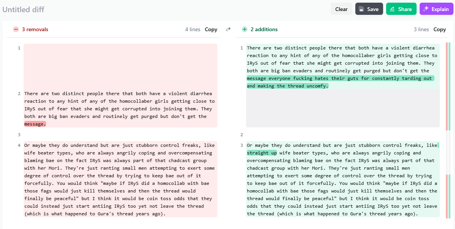The image size is (455, 229).
Task: Edit the Untitled diff title
Action: (x=23, y=9)
